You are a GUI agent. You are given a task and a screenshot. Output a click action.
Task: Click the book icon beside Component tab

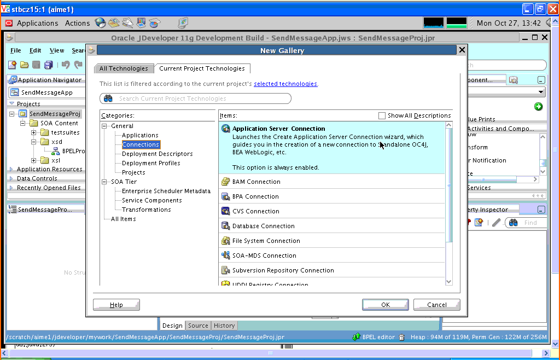[x=513, y=80]
